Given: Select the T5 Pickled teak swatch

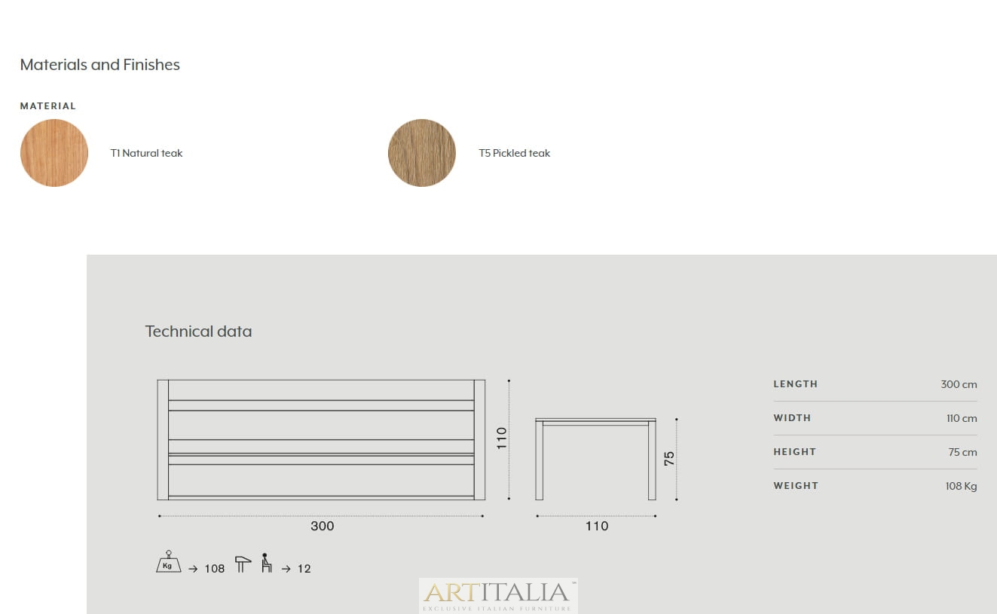Looking at the screenshot, I should tap(422, 153).
